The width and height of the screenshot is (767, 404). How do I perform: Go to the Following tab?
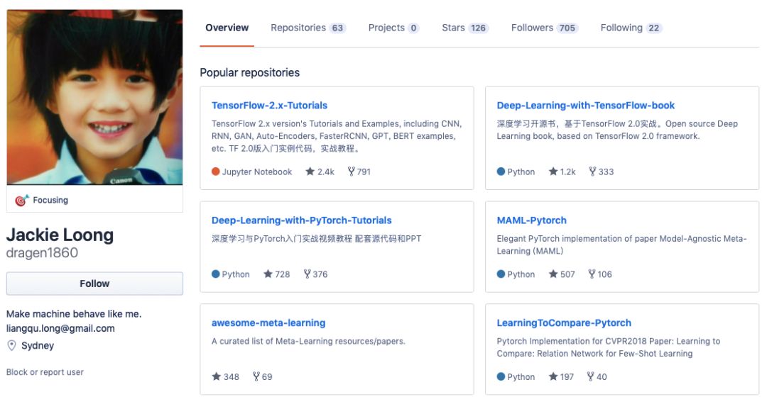tap(631, 28)
